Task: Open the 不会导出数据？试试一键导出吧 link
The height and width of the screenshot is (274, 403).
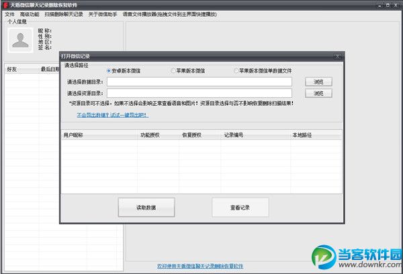Action: (x=113, y=115)
